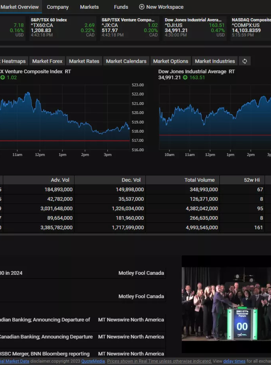Viewport: 271px width, 365px height.
Task: Switch to the Company tab
Action: [x=58, y=7]
